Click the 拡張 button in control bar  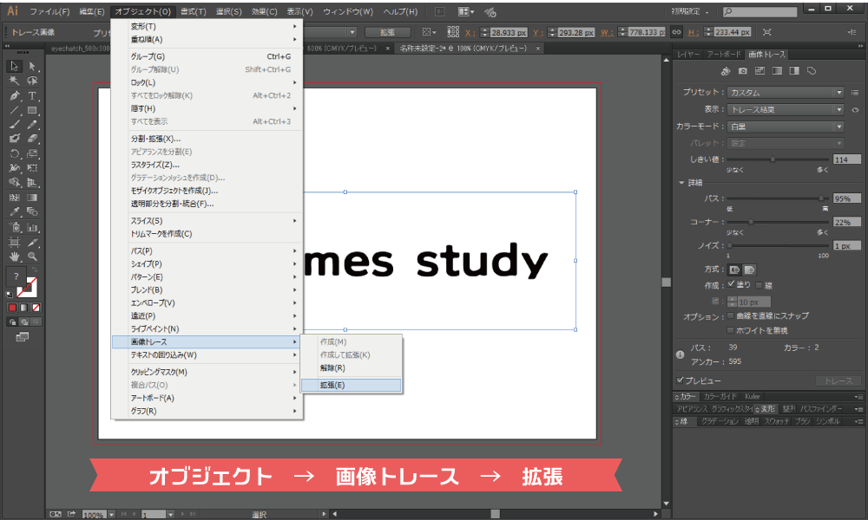pyautogui.click(x=387, y=32)
